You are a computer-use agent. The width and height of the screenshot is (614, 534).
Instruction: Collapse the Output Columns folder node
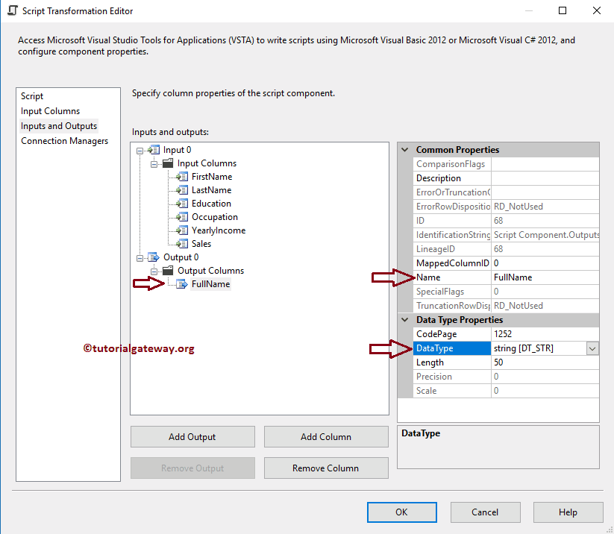click(154, 271)
